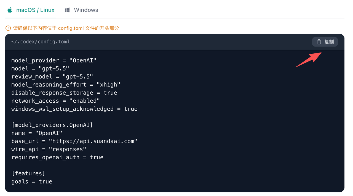Viewport: 353px width, 196px height.
Task: Click the wire_api = "responses" line
Action: [49, 149]
